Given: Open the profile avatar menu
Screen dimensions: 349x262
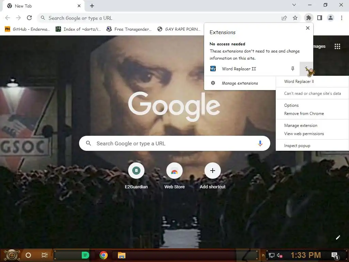Looking at the screenshot, I should click(x=331, y=18).
